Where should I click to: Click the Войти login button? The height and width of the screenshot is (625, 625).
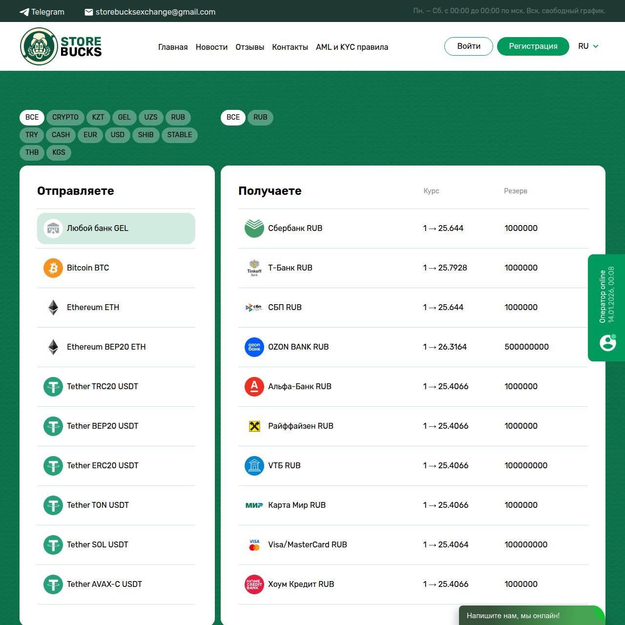468,46
